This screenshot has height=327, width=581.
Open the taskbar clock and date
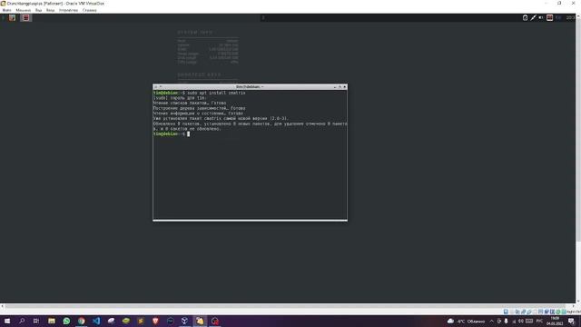coord(555,321)
